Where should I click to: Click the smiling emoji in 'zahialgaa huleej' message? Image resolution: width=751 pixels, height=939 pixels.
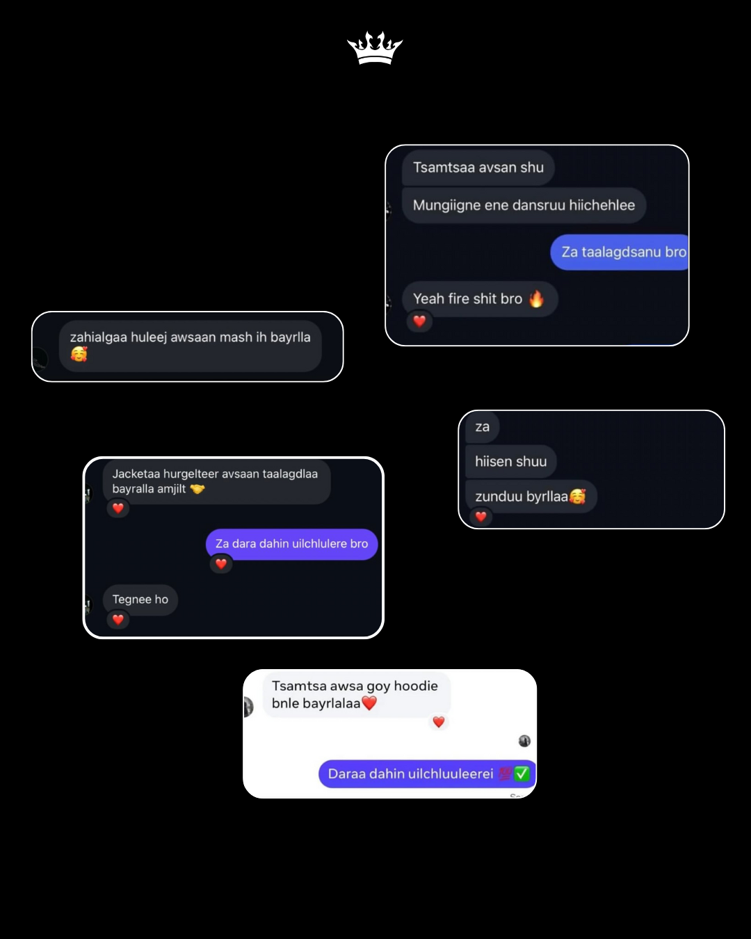point(79,354)
